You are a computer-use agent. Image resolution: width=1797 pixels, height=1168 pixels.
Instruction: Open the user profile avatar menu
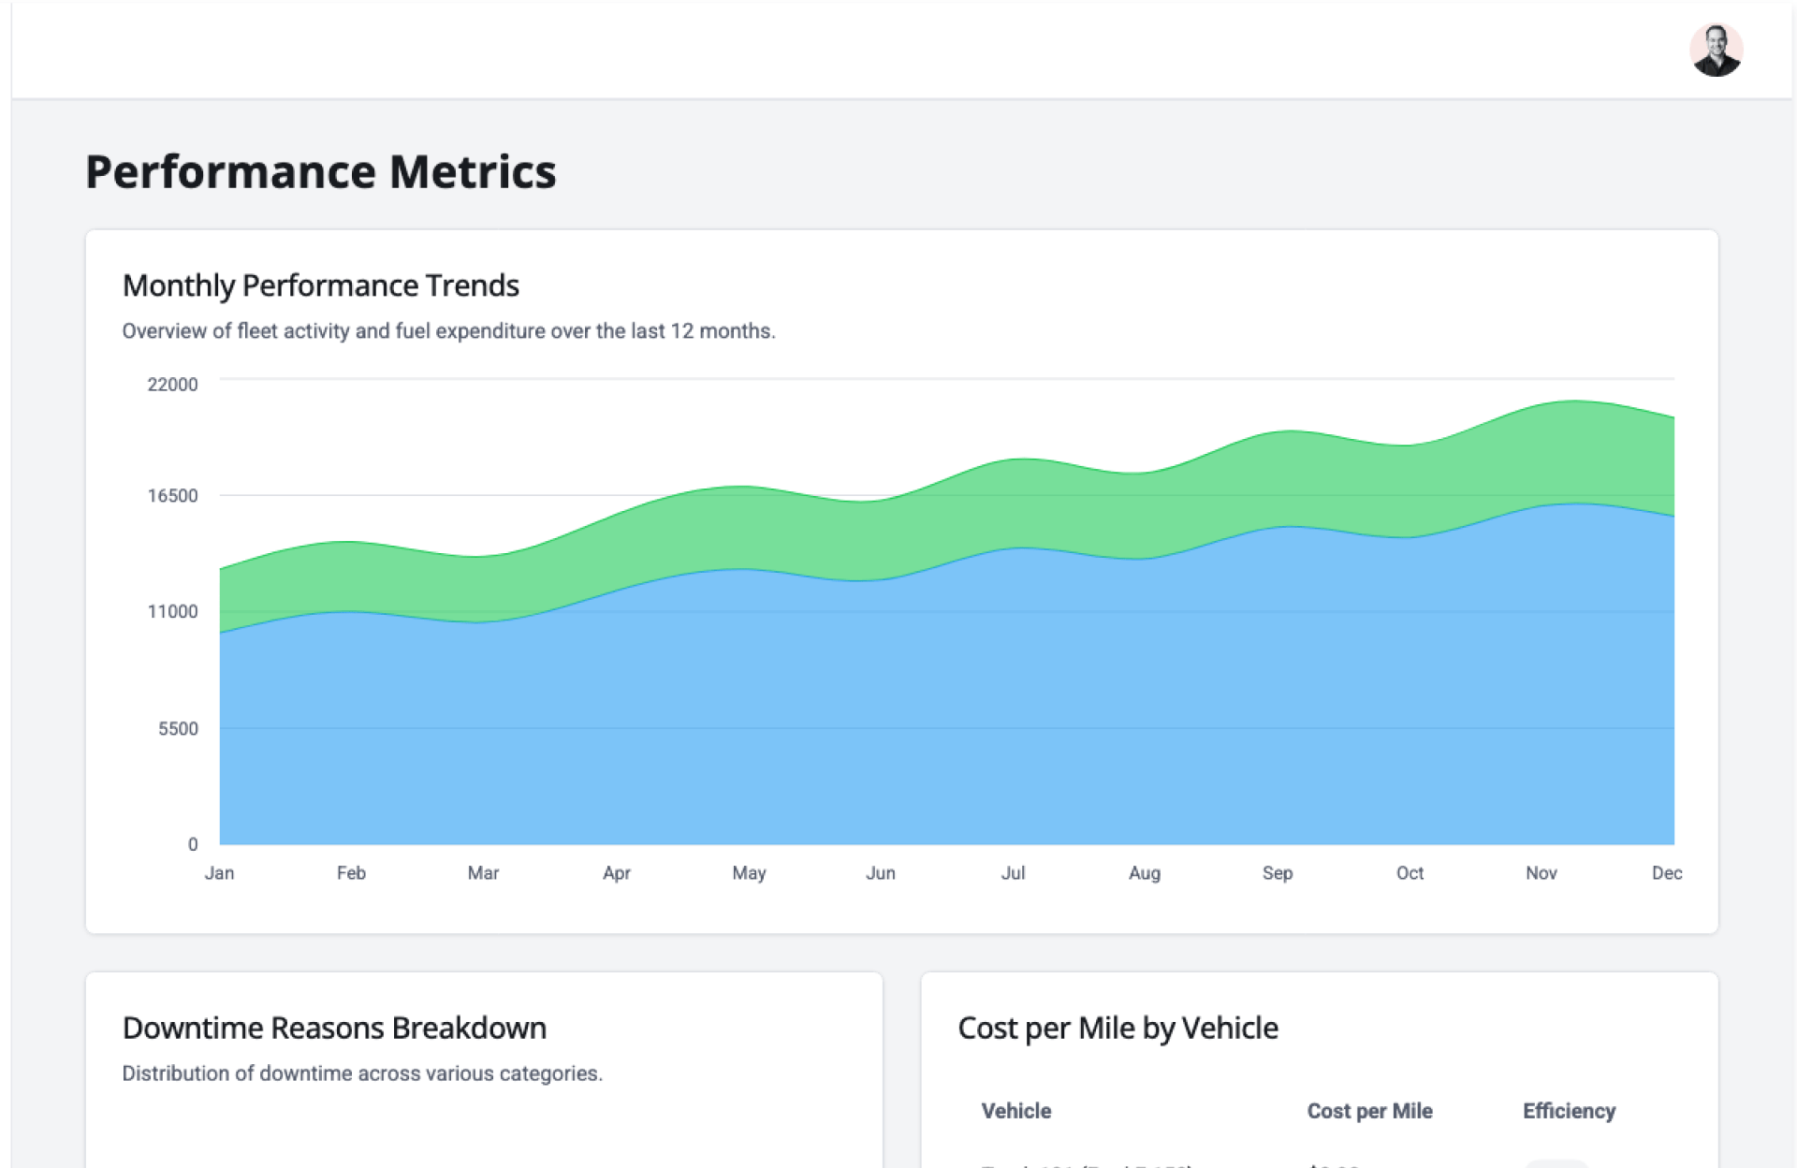(x=1715, y=51)
